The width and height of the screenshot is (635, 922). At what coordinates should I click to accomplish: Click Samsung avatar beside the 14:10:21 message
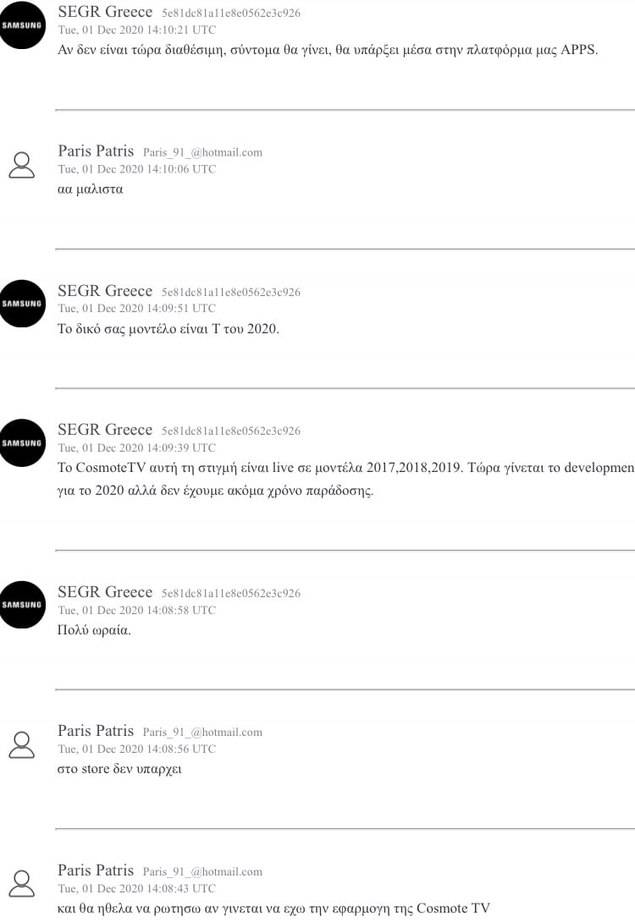(22, 25)
